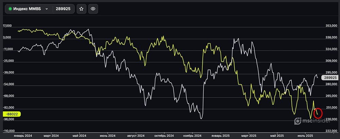
Task: Click the 222,000 right axis value
Action: point(331,131)
